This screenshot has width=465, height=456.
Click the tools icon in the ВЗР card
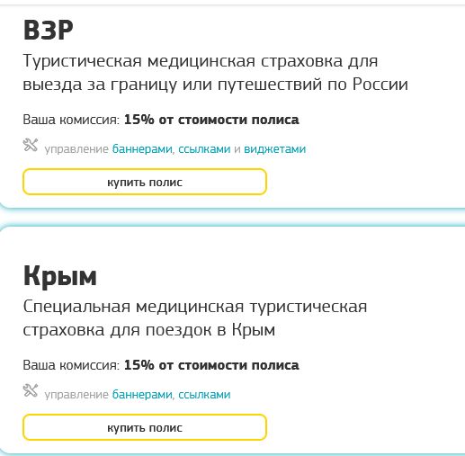[31, 145]
